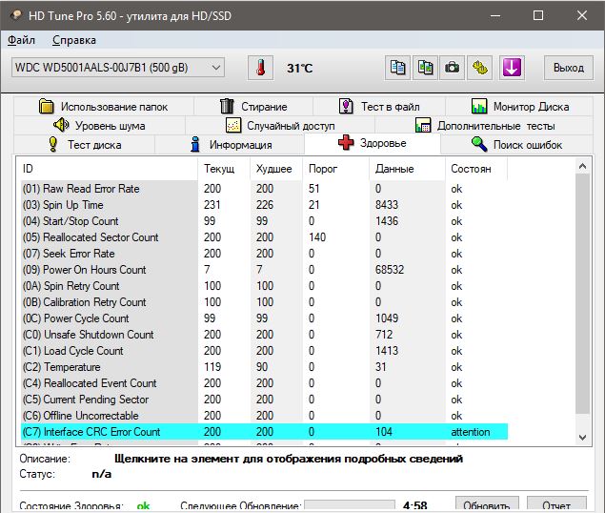605x513 pixels.
Task: Open the Справка menu
Action: coord(74,40)
